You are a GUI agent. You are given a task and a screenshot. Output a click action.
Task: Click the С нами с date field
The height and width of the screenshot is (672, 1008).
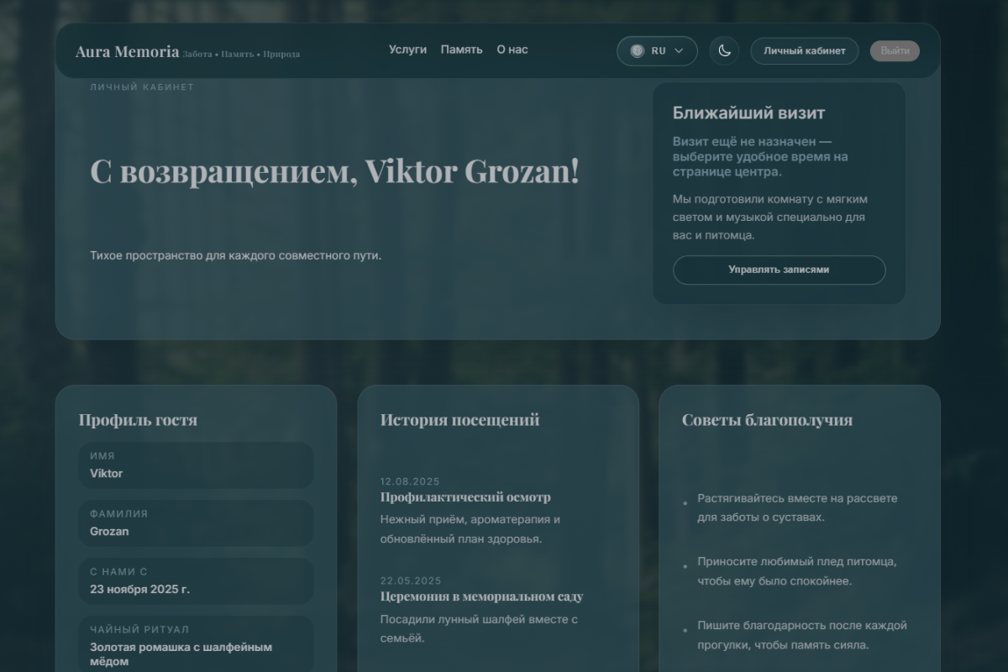tap(196, 580)
